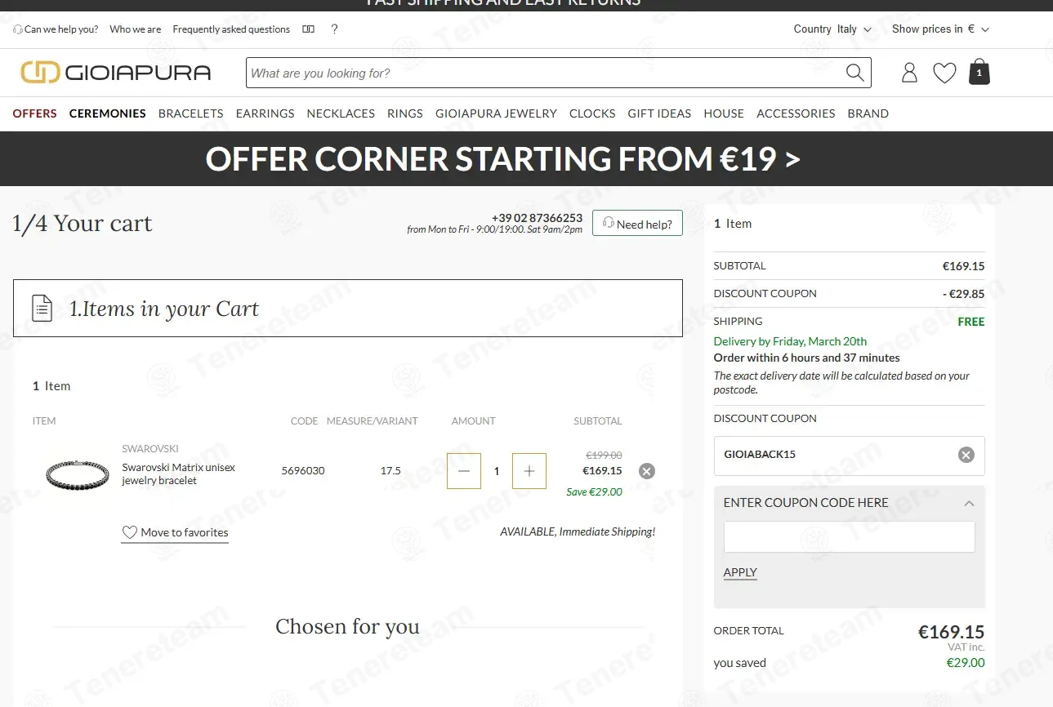This screenshot has height=707, width=1053.
Task: Open the shopping bag cart icon
Action: [979, 72]
